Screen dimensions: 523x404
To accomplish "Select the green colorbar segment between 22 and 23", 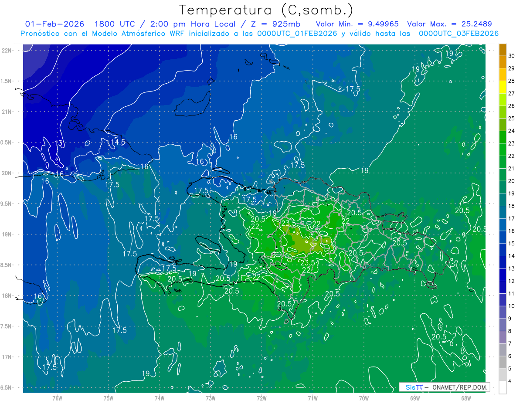I will pyautogui.click(x=503, y=150).
